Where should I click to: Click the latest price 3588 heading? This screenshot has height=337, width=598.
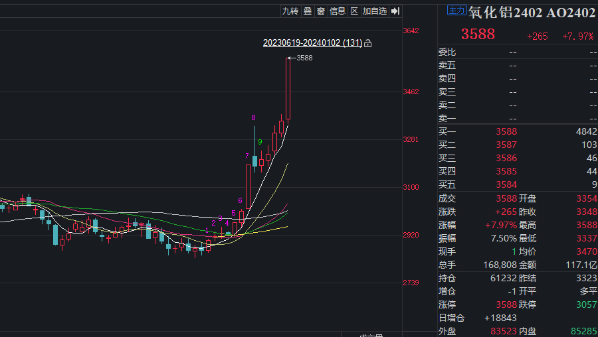[478, 34]
